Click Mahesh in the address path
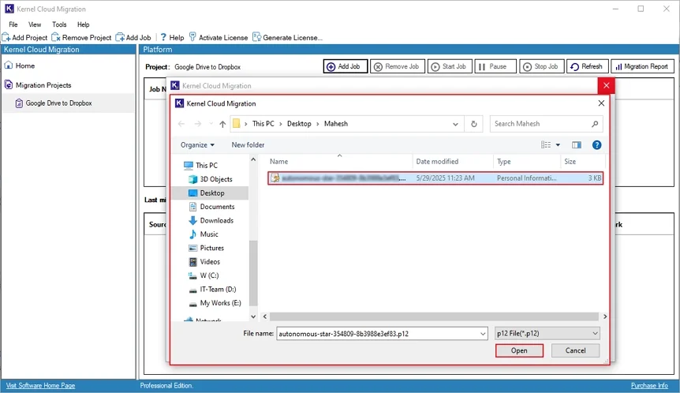 point(336,124)
